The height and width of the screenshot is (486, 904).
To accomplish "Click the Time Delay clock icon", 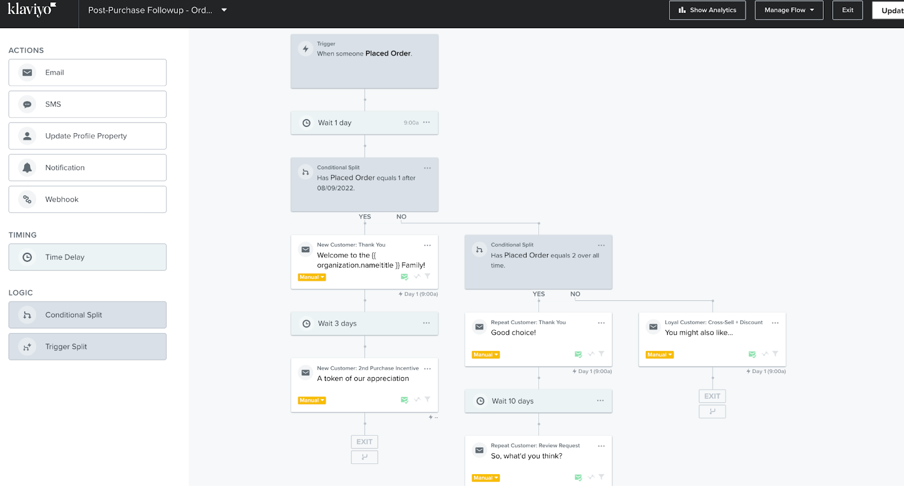I will (27, 257).
